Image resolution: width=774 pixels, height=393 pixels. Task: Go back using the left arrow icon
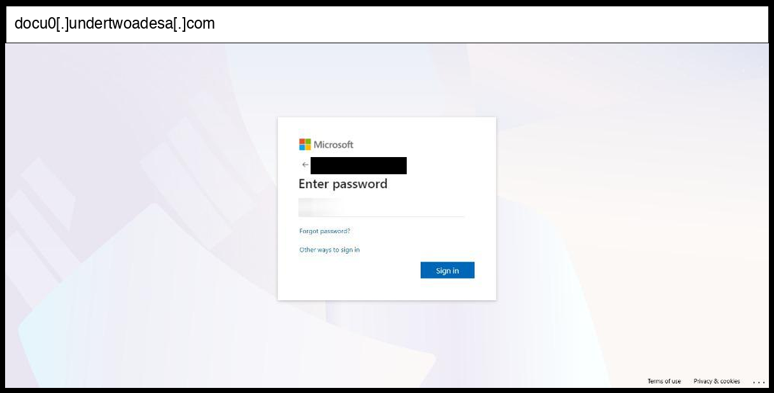click(305, 165)
